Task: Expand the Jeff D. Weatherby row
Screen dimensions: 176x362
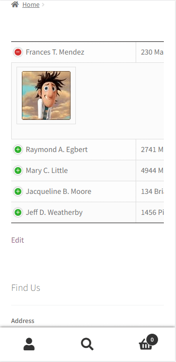Action: pyautogui.click(x=18, y=212)
